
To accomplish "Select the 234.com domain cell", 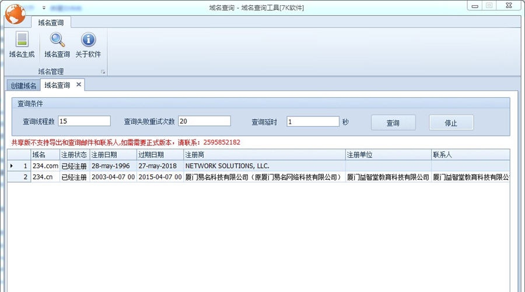I will click(x=45, y=166).
